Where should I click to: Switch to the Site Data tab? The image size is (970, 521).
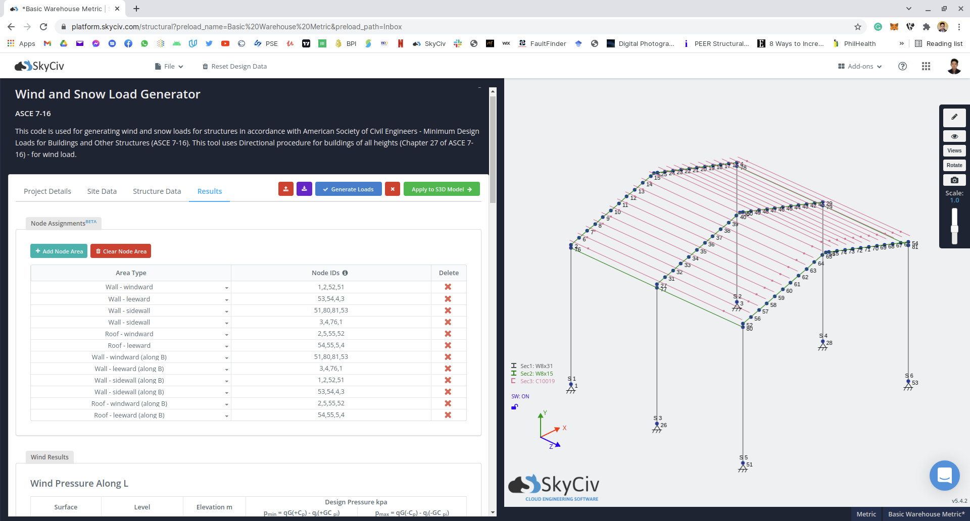click(102, 191)
